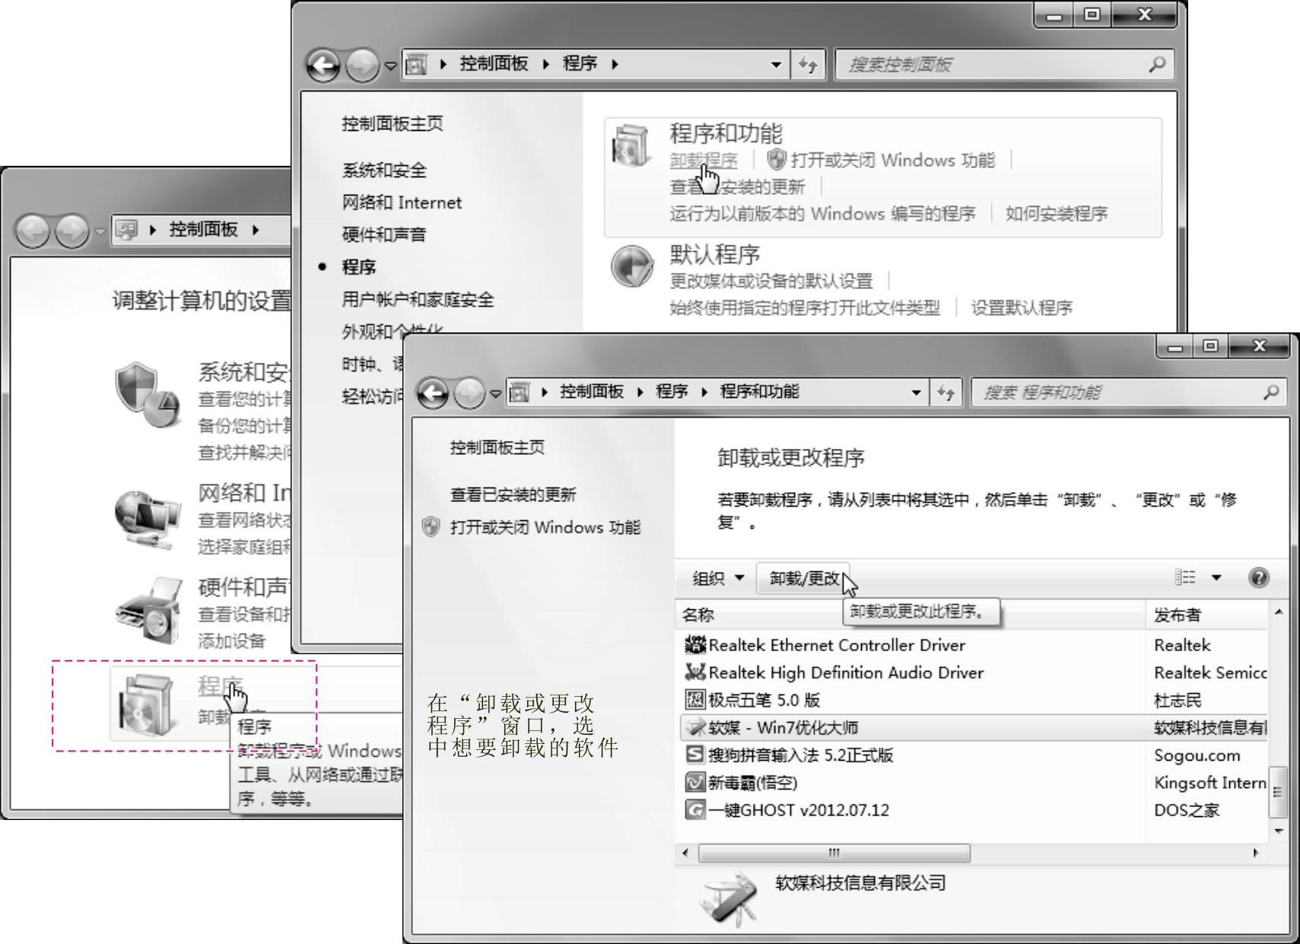
Task: Click shield icon beside 打开或关闭 Windows 功能 in sidebar
Action: pyautogui.click(x=431, y=526)
